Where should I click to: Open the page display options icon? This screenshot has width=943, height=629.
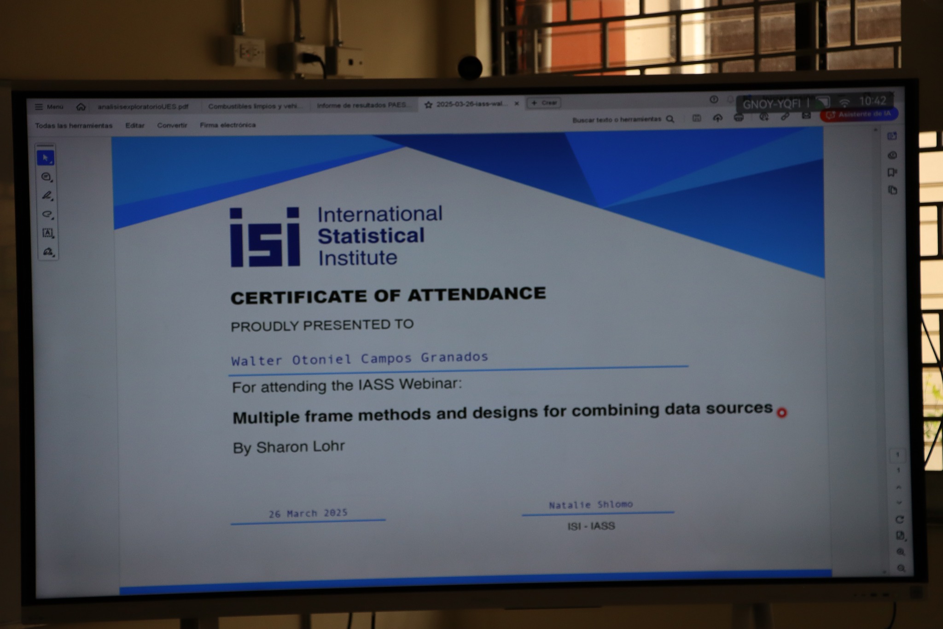901,536
